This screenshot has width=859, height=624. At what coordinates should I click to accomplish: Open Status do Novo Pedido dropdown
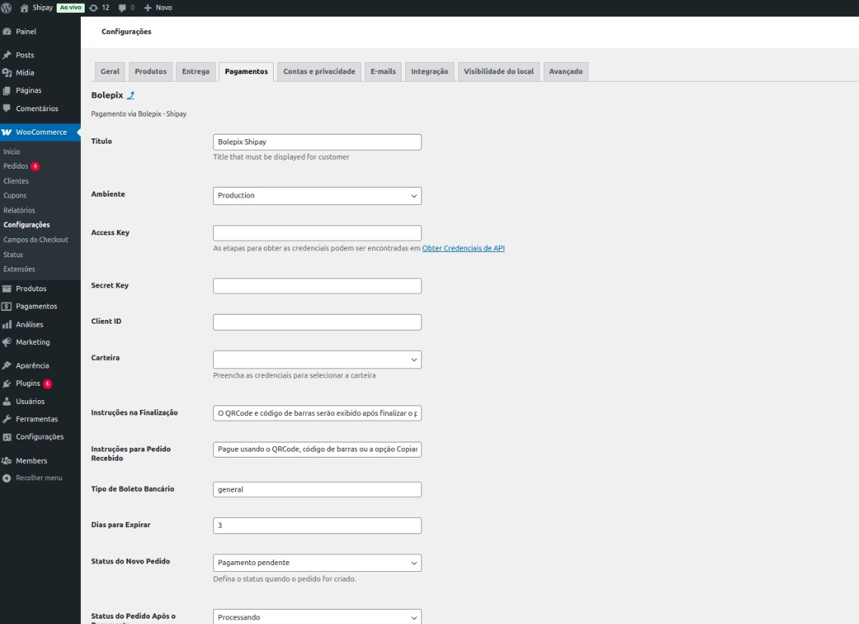tap(317, 563)
